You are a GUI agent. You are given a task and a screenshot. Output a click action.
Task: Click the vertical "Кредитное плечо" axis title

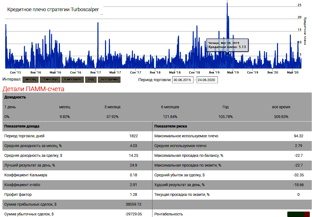[305, 31]
